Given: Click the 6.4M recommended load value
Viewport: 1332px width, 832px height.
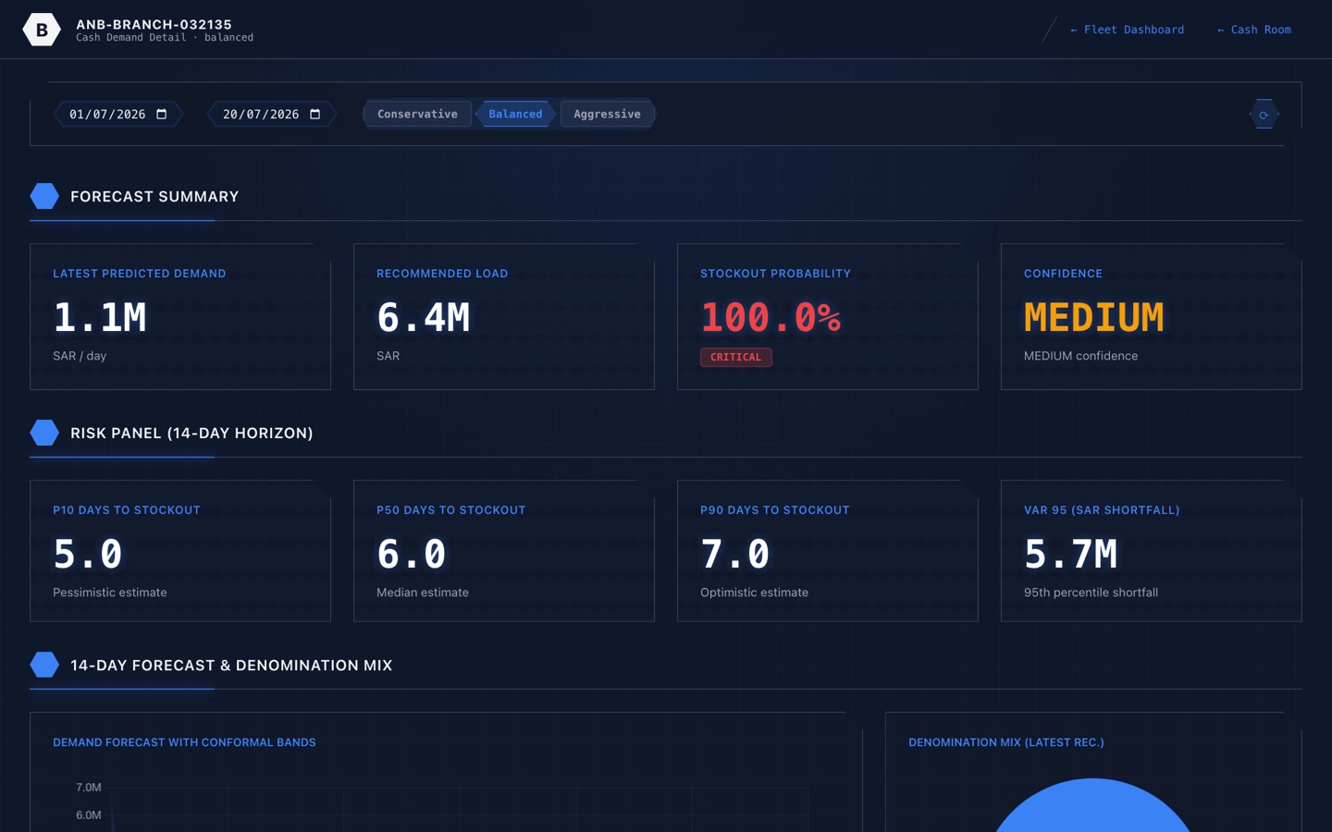Looking at the screenshot, I should [x=423, y=317].
